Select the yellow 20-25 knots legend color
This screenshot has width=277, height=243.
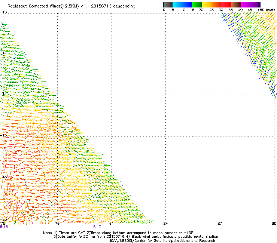(207, 4)
